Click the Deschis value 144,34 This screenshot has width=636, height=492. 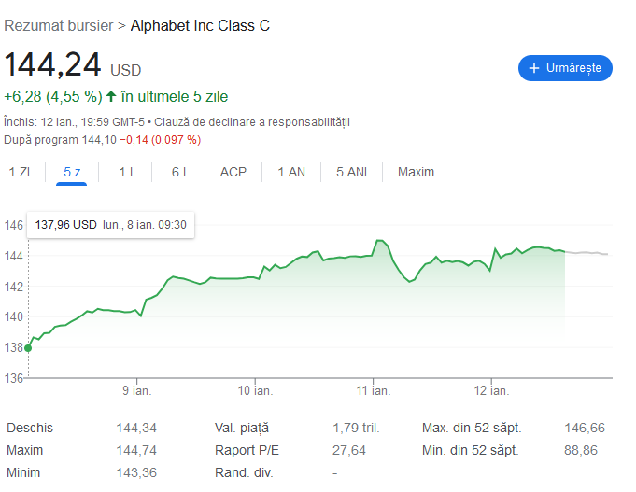coord(136,428)
